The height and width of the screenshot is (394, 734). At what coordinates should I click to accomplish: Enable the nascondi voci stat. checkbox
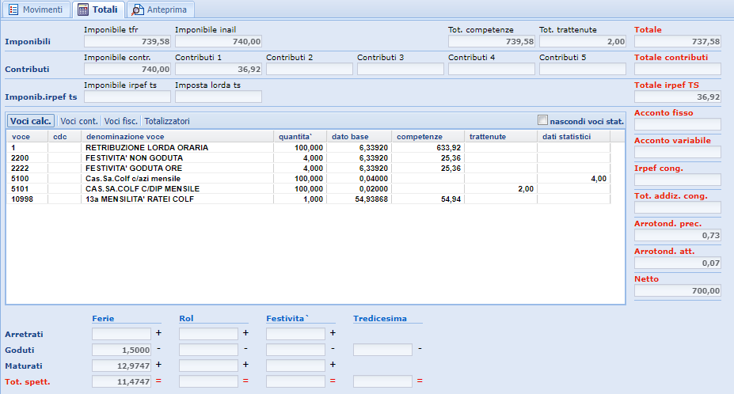coord(542,120)
